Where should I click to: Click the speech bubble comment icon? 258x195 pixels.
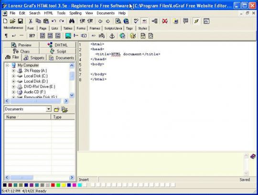point(185,21)
